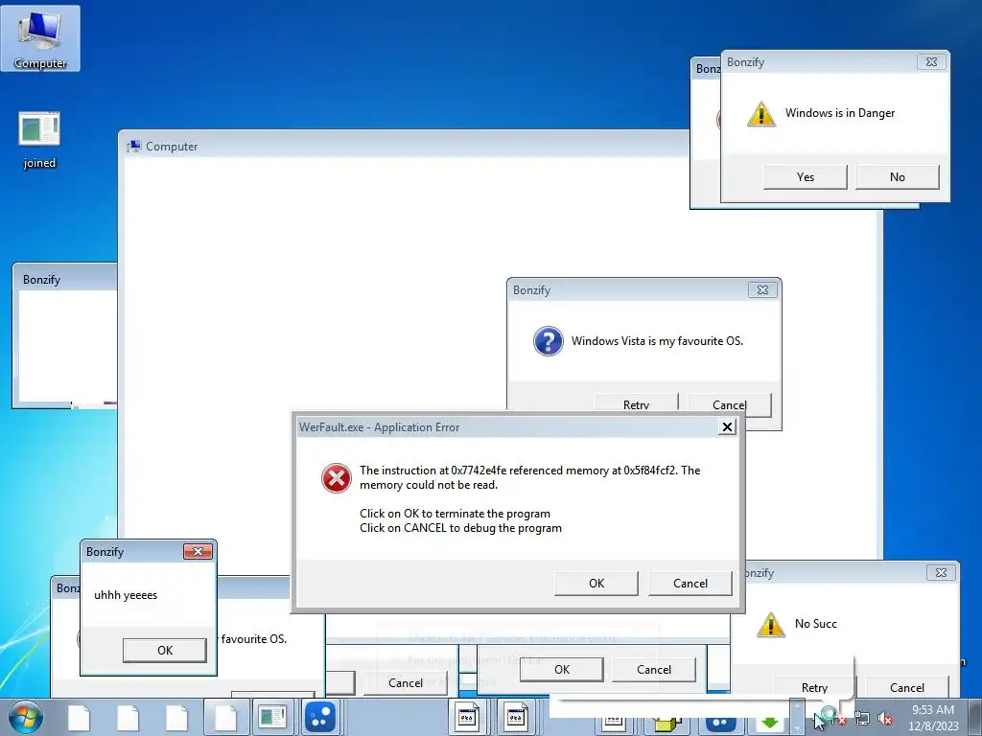The height and width of the screenshot is (736, 982).
Task: Click the blue question mark icon in Vista dialog
Action: tap(548, 341)
